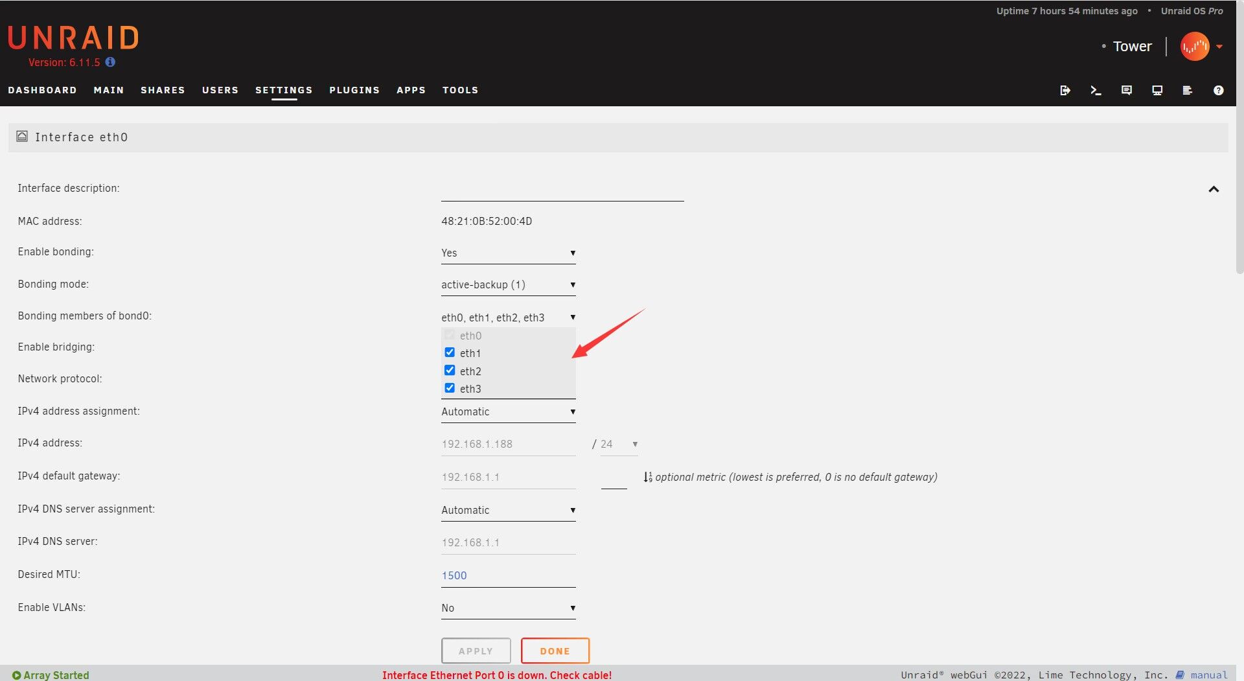Open the subnet mask /24 dropdown
1244x681 pixels.
pos(619,444)
